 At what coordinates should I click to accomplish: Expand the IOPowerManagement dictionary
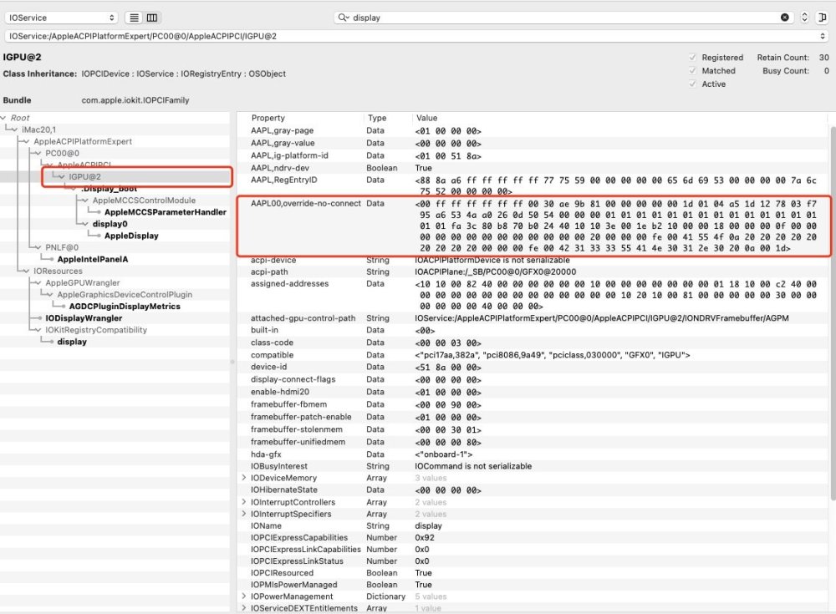point(244,596)
